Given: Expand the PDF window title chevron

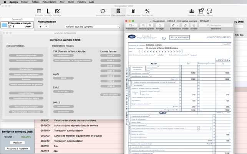Looking at the screenshot, I should pos(210,21).
